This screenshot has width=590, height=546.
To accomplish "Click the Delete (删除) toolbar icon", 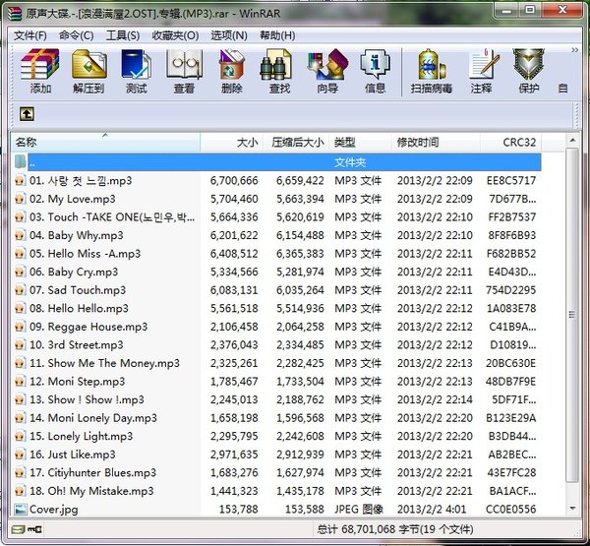I will pyautogui.click(x=232, y=71).
